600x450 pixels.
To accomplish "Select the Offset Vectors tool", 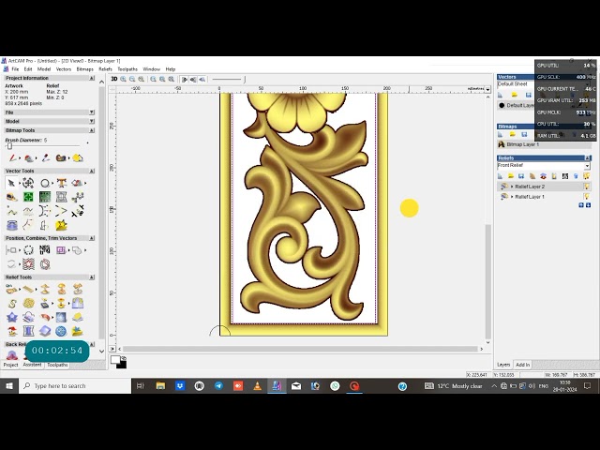I will tap(61, 250).
